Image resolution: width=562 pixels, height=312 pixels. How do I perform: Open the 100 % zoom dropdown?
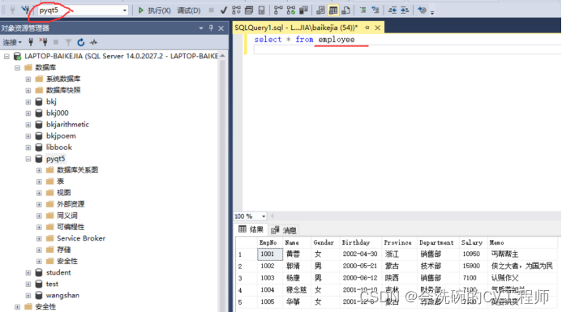pyautogui.click(x=264, y=216)
